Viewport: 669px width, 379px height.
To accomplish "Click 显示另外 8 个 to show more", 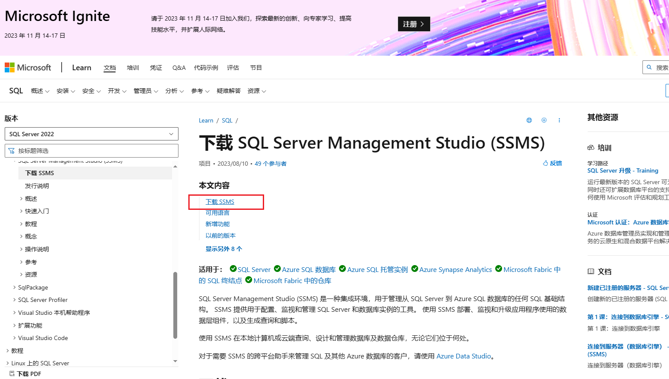I will point(223,249).
